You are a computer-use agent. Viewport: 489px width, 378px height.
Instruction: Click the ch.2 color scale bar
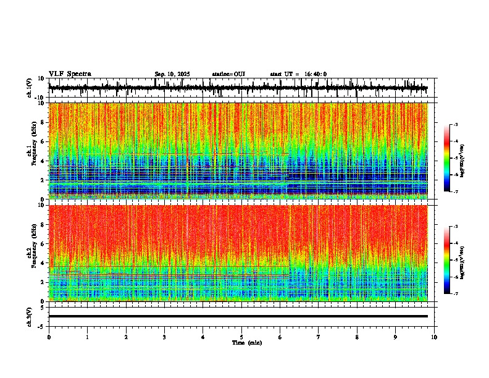coord(447,260)
